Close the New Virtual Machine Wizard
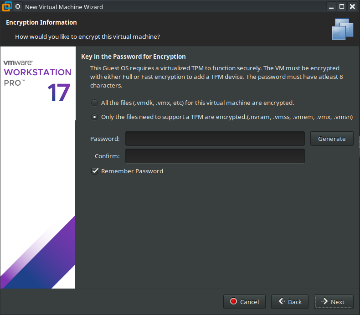Screen dimensions: 360x315 pyautogui.click(x=352, y=7)
